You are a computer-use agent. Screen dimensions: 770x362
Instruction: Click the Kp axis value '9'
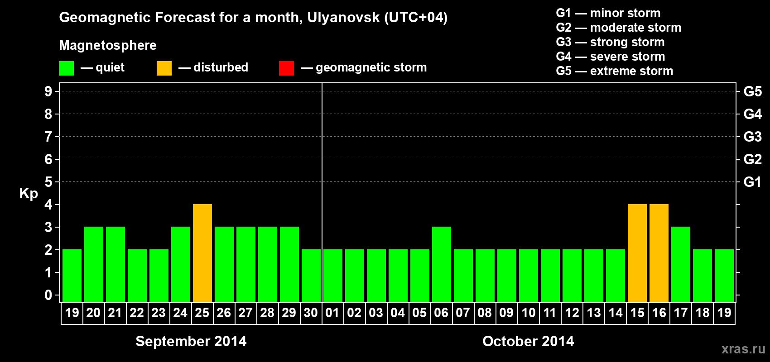(48, 91)
